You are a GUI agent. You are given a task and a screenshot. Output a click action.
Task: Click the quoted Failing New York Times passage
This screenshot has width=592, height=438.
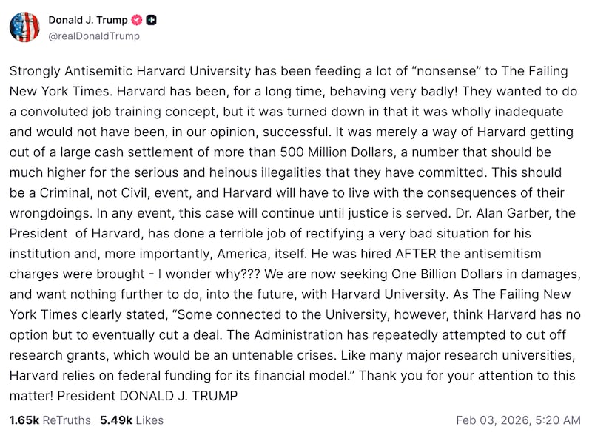tap(296, 335)
